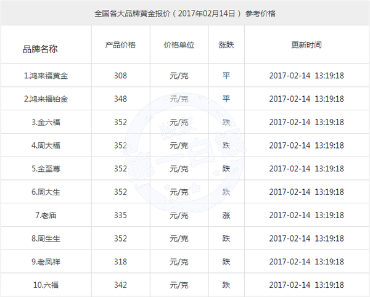
Task: Click brand name '6.周大生'
Action: click(x=46, y=192)
